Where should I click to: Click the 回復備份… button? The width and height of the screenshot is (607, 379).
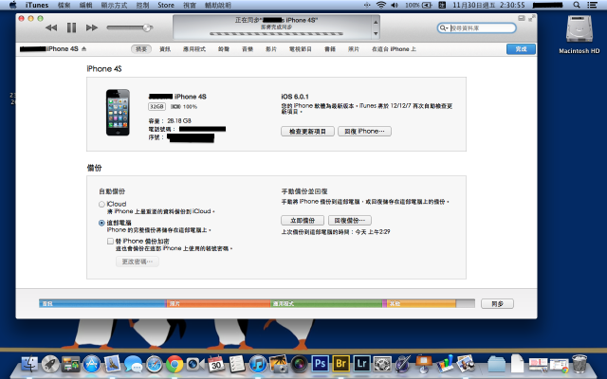pyautogui.click(x=350, y=221)
